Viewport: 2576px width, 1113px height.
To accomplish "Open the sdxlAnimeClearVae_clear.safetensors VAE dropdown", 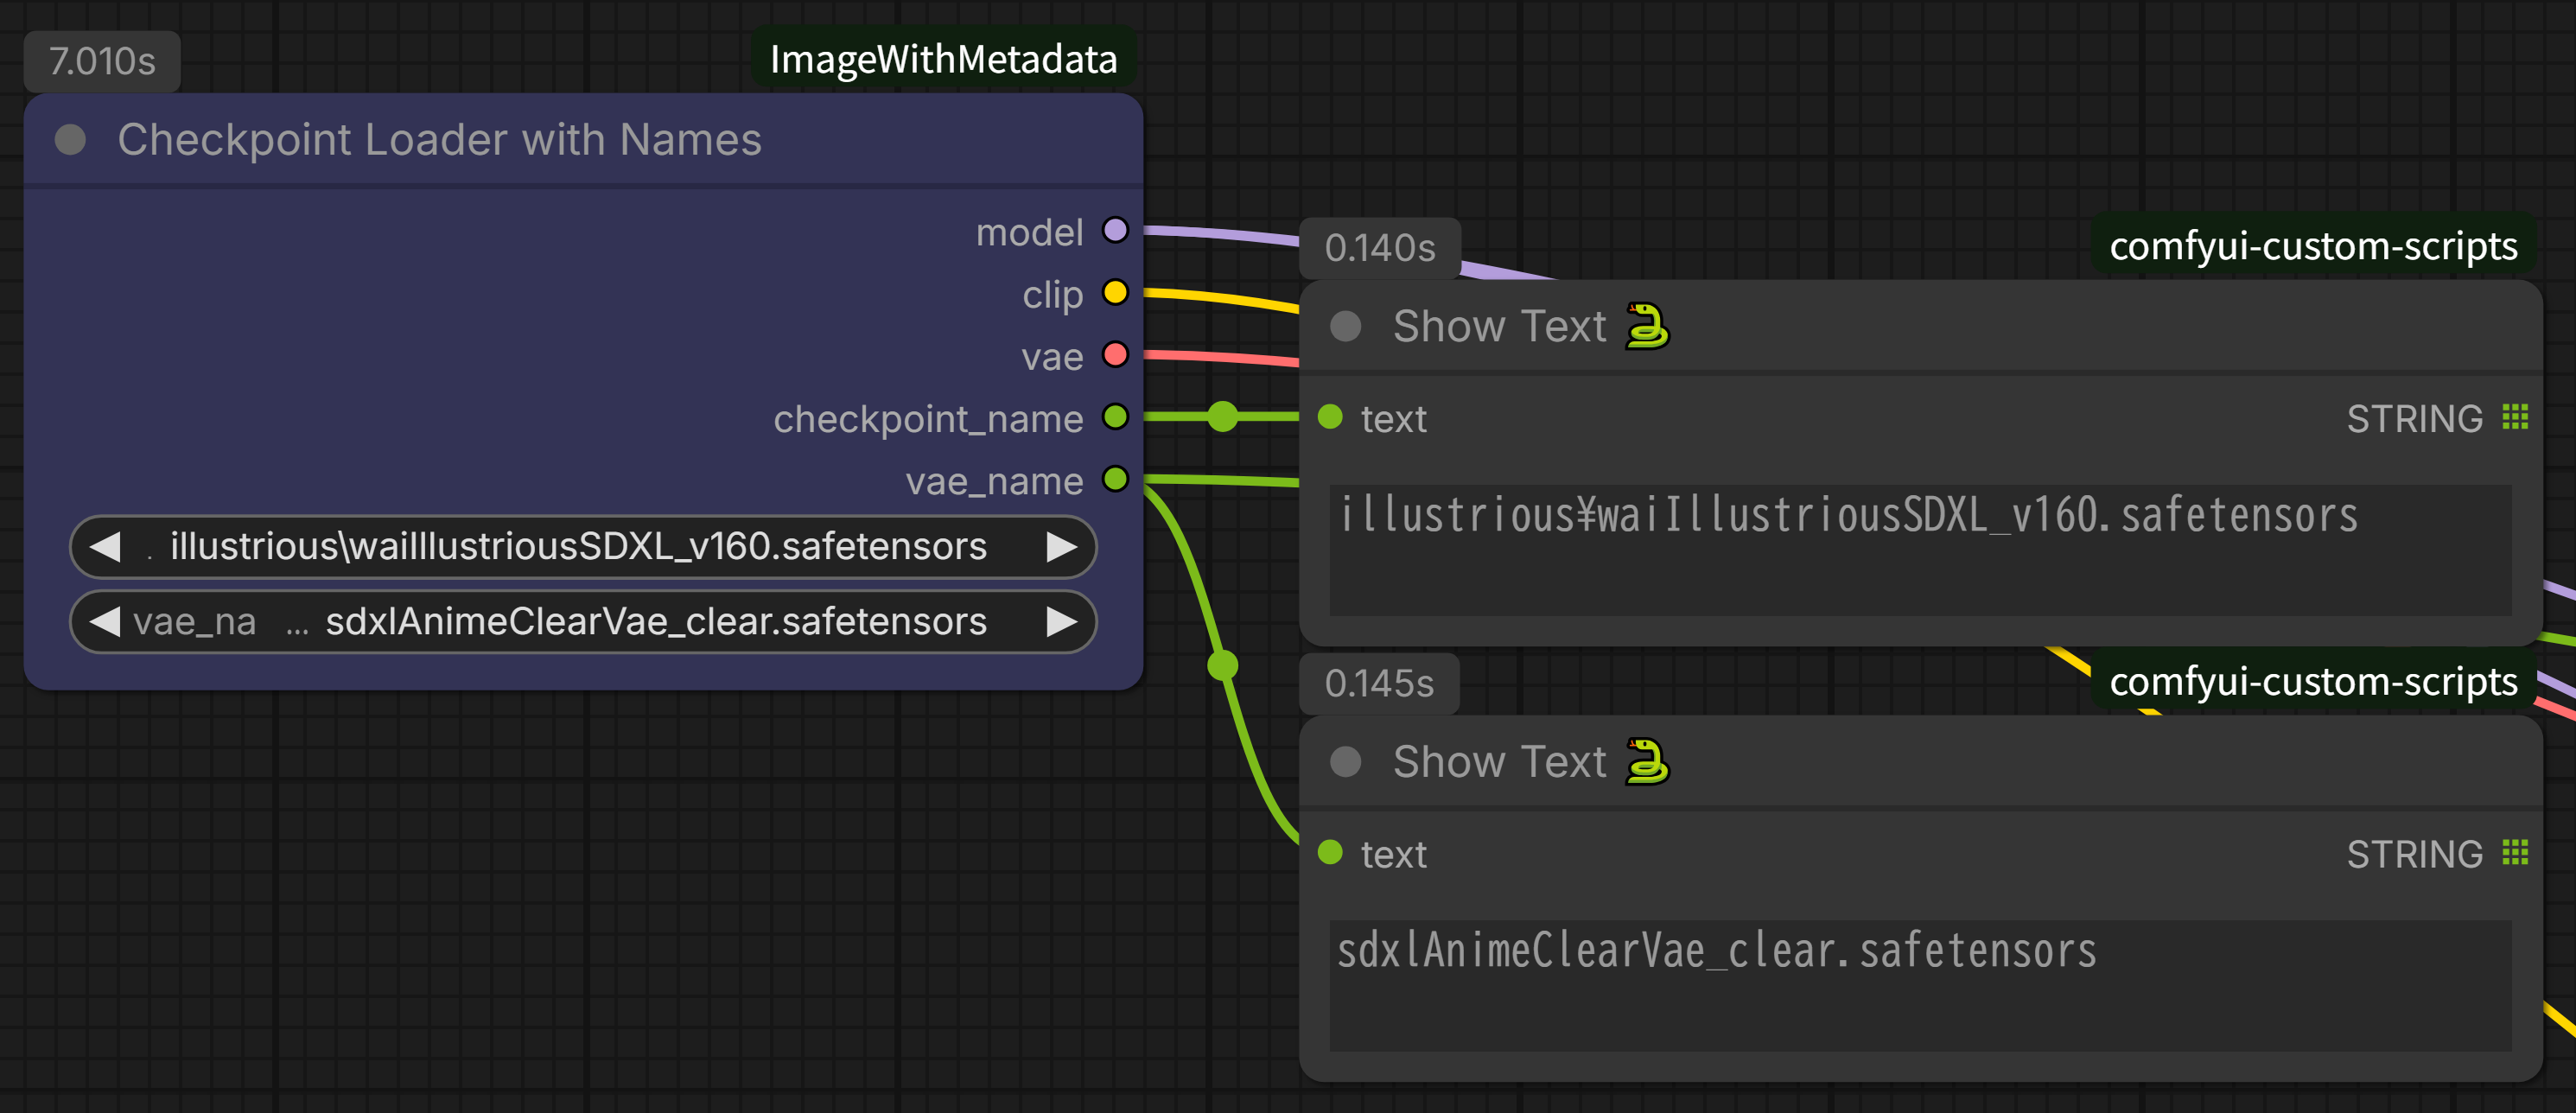I will [583, 622].
